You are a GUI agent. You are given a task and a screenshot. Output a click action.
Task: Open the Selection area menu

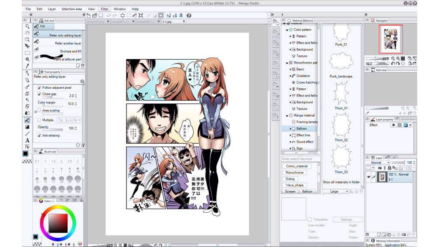click(x=72, y=9)
